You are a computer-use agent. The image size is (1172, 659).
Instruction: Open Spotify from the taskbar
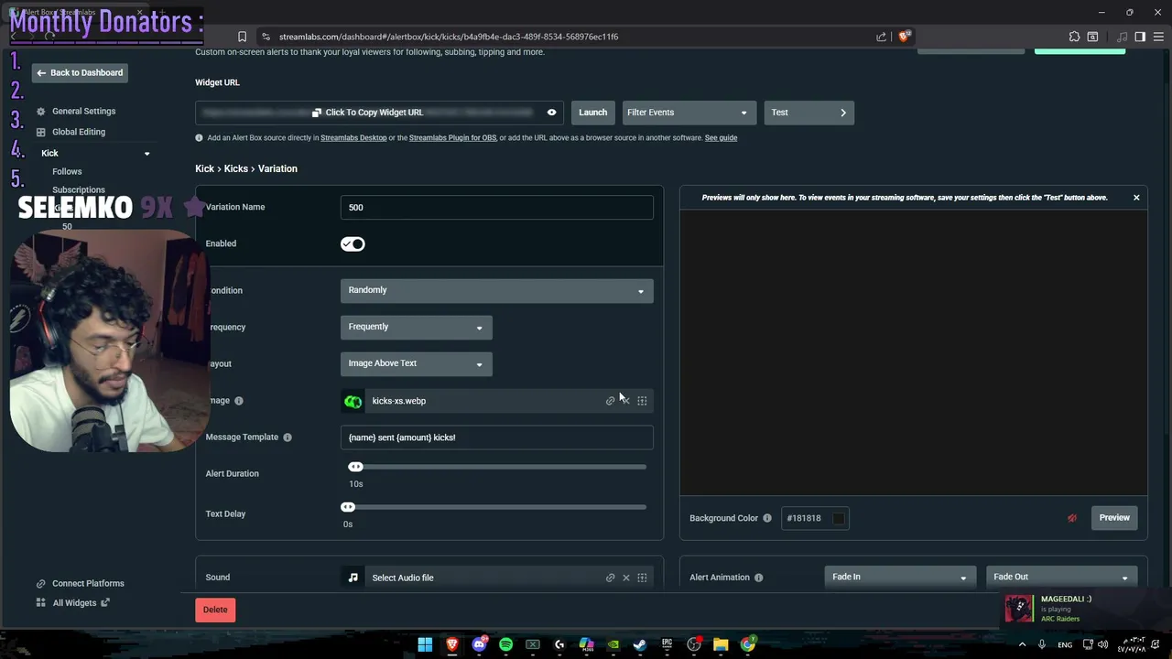tap(505, 644)
